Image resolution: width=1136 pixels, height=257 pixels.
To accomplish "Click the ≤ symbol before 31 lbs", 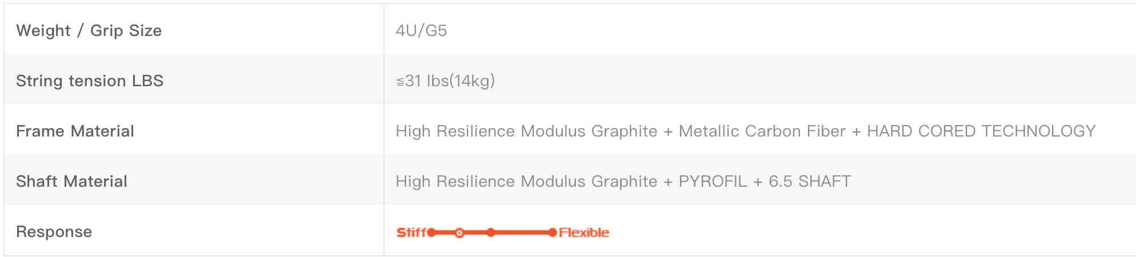I will pyautogui.click(x=400, y=82).
